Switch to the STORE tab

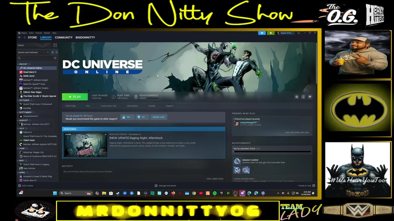pos(32,37)
